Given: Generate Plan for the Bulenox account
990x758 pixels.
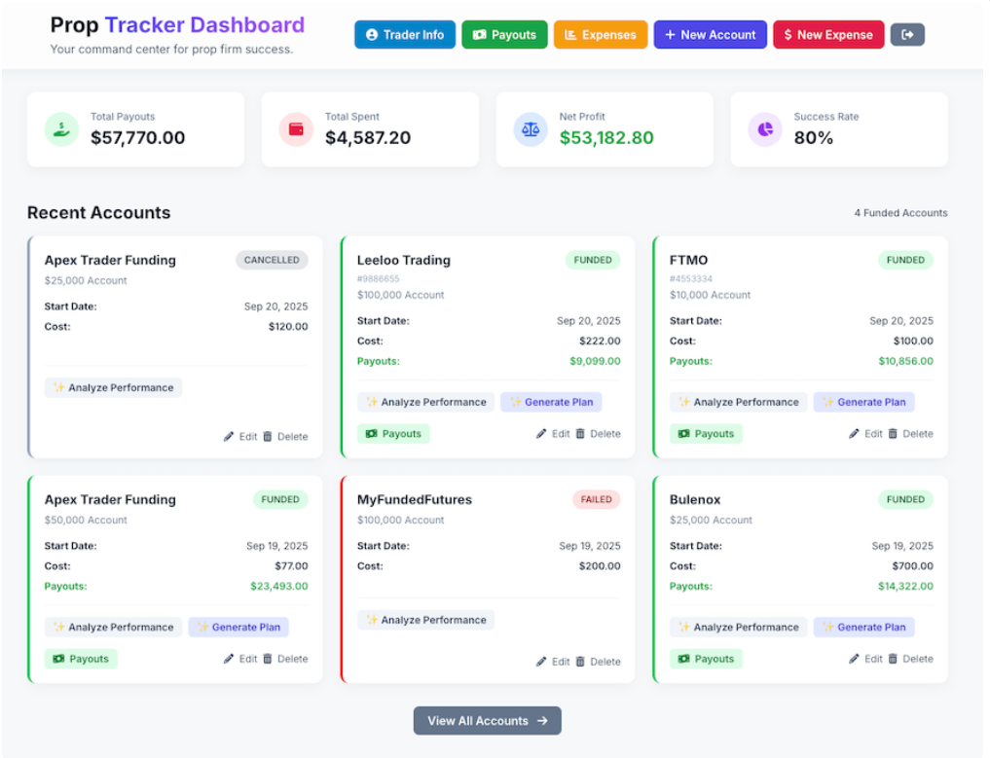Looking at the screenshot, I should 863,627.
